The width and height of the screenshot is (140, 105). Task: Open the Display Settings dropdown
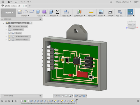(76, 96)
